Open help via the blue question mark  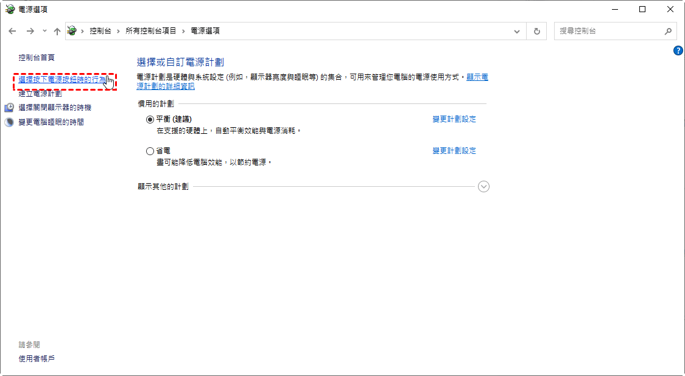click(x=678, y=50)
